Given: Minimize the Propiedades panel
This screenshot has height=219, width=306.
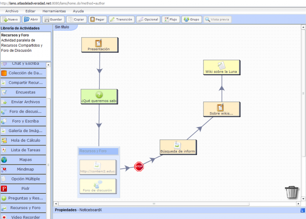Looking at the screenshot, I should pyautogui.click(x=303, y=211).
